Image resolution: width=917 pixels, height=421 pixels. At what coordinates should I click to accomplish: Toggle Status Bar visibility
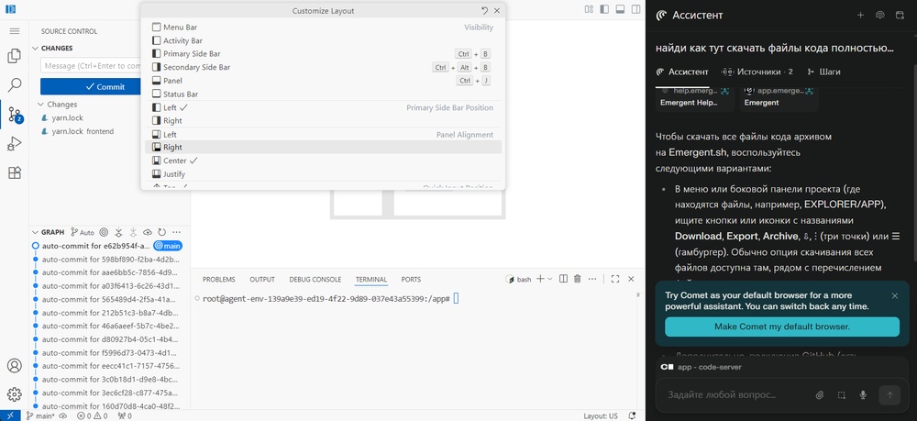tap(323, 94)
